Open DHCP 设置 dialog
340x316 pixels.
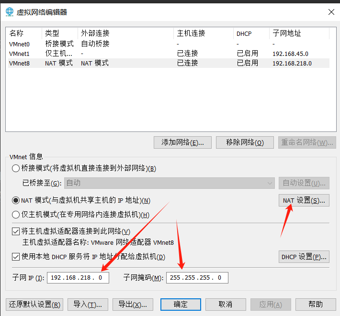pos(304,257)
